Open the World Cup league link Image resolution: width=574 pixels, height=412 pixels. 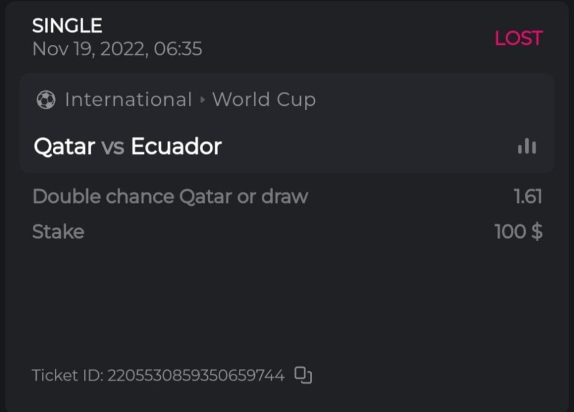pos(264,99)
